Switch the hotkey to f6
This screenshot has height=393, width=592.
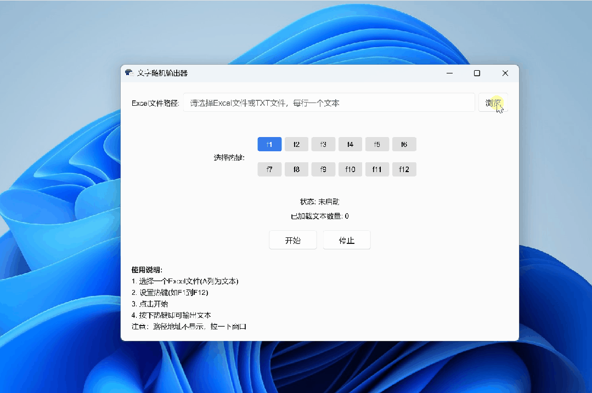pos(404,144)
